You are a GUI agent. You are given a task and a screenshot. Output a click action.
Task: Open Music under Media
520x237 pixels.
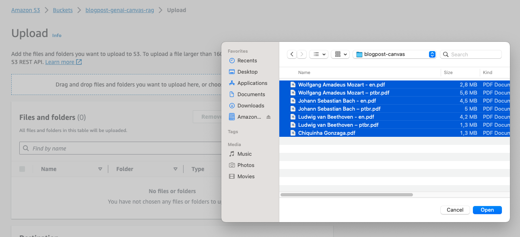pyautogui.click(x=244, y=154)
